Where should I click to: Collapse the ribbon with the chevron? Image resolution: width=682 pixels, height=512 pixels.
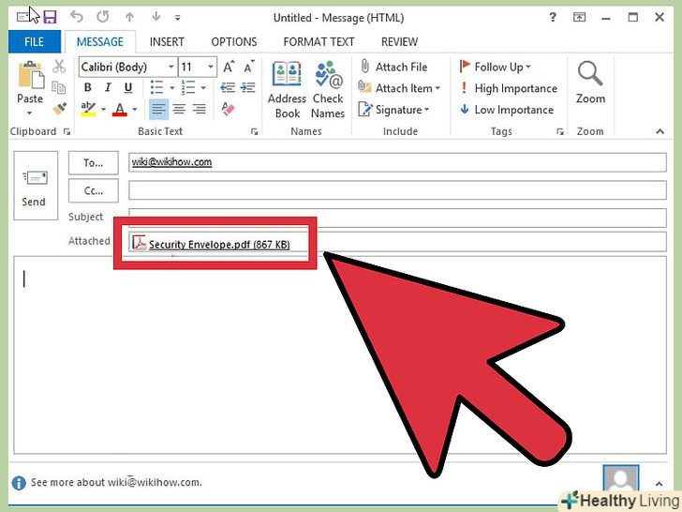click(x=660, y=131)
